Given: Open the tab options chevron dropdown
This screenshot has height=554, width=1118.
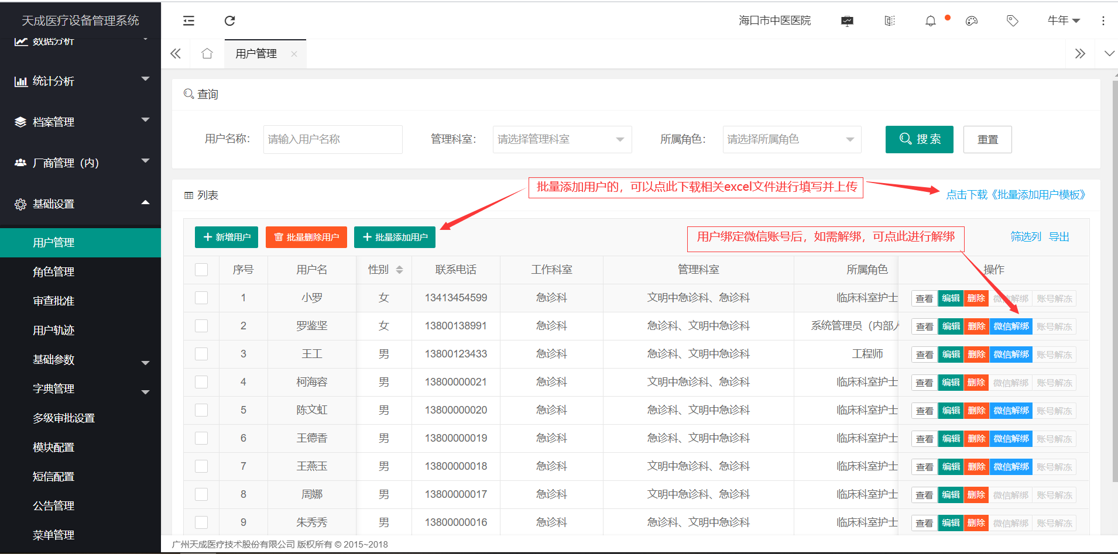Looking at the screenshot, I should (x=1109, y=54).
